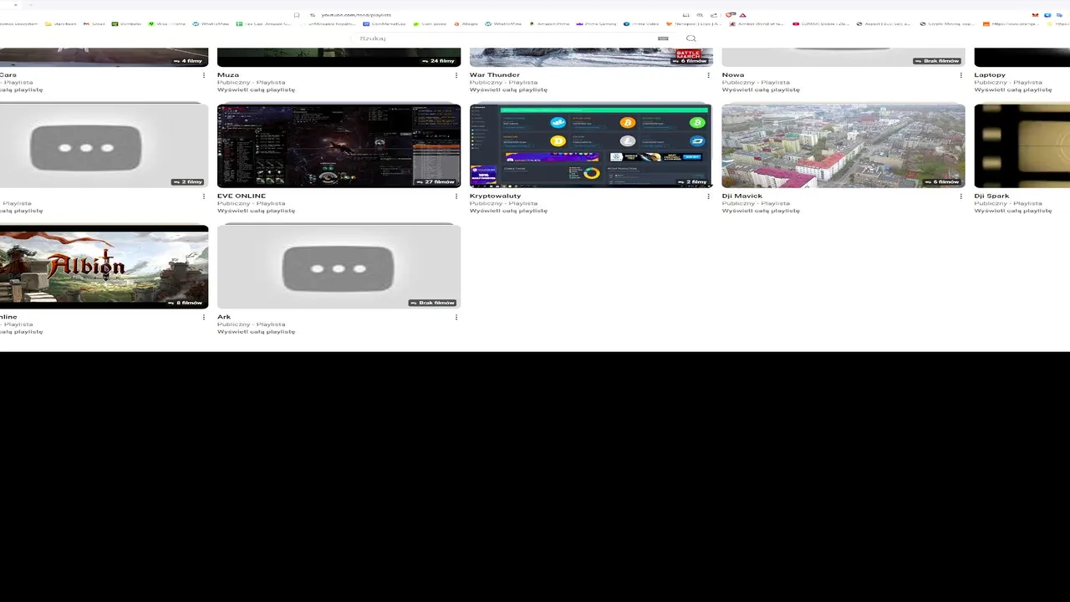Click Wyświetl całą playlistę under Muza
Screen dimensions: 1070x602
256,89
